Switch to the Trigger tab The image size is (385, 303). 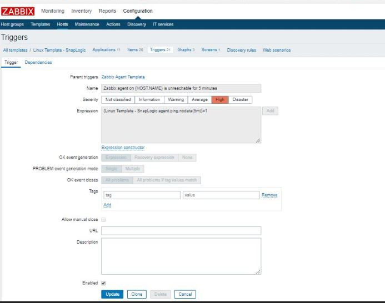(11, 63)
